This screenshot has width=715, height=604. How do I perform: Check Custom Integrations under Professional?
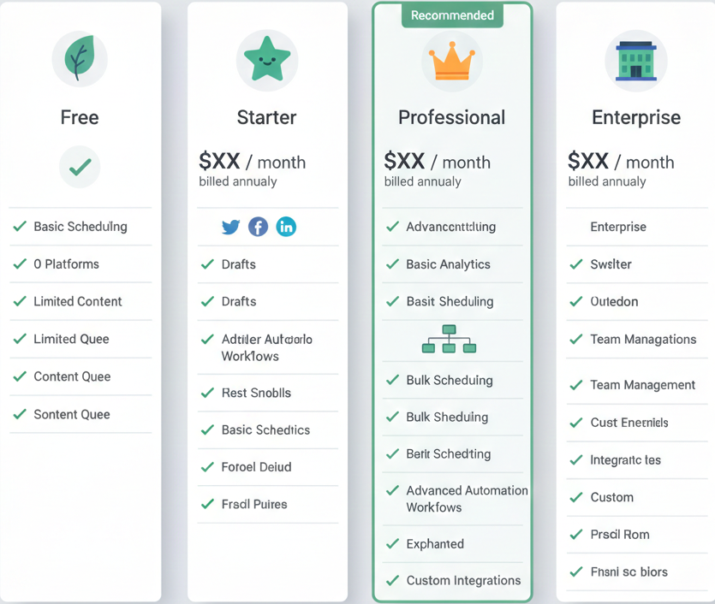pyautogui.click(x=391, y=580)
